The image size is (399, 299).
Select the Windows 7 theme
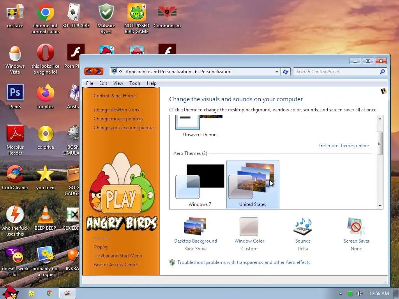[x=200, y=185]
